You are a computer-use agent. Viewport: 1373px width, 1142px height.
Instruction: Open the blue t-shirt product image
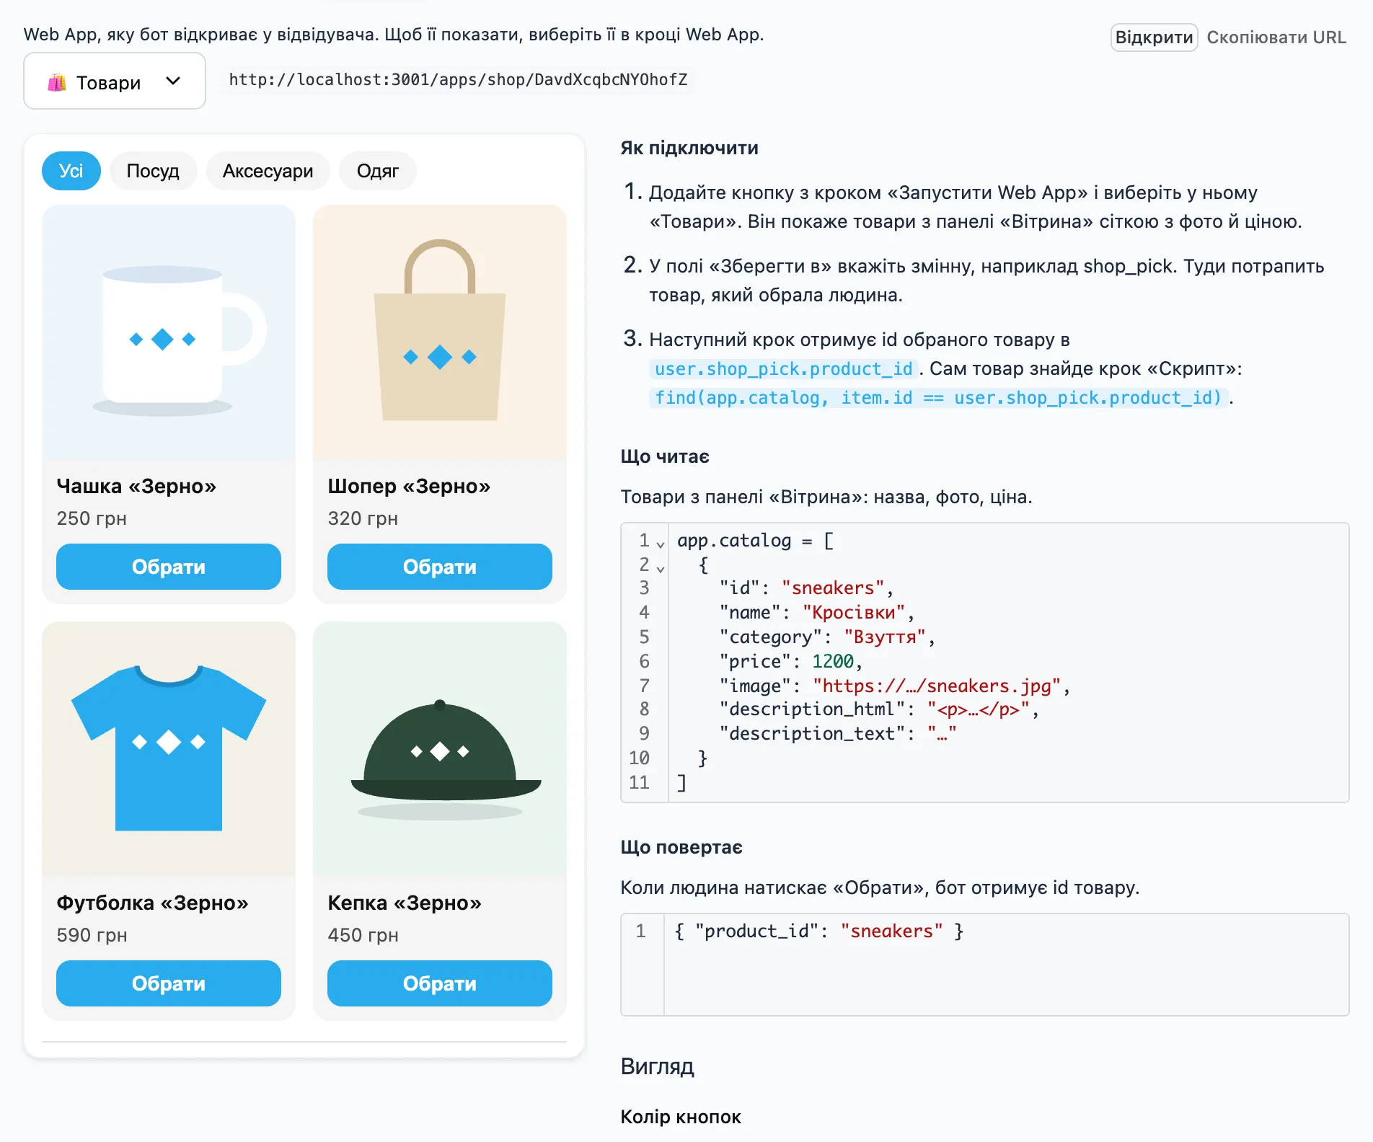tap(169, 749)
